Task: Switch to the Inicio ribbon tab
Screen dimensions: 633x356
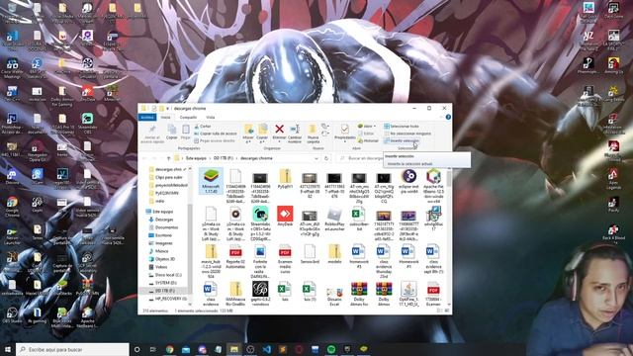Action: (x=165, y=117)
